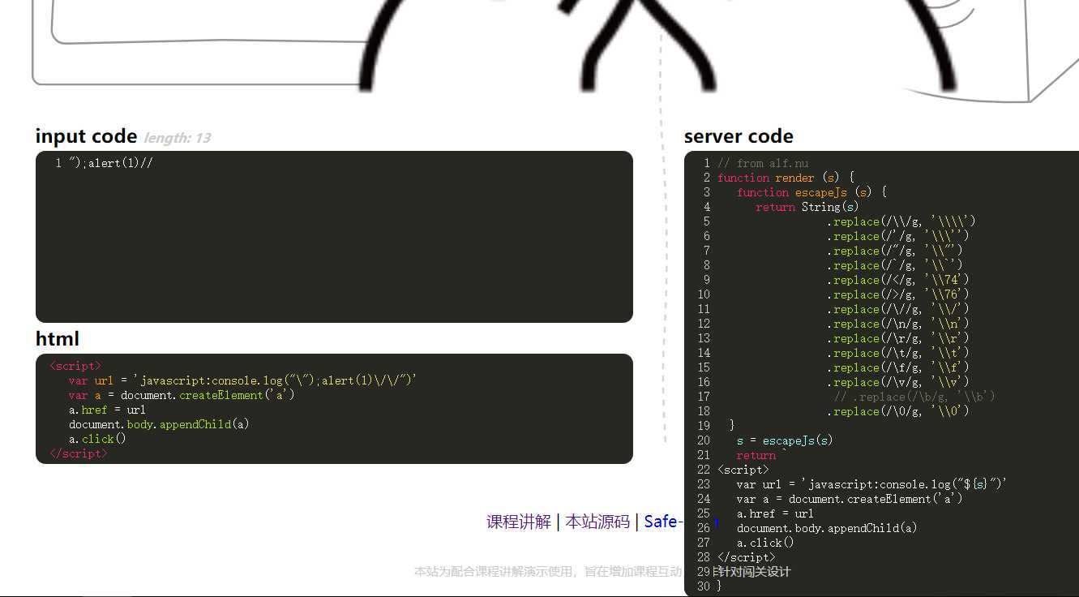Click the .replace line producing '\\76'
Image resolution: width=1079 pixels, height=597 pixels.
(x=898, y=294)
